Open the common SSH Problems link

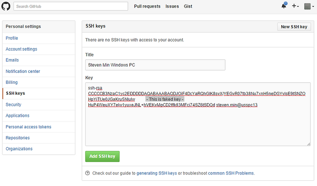[x=231, y=173]
